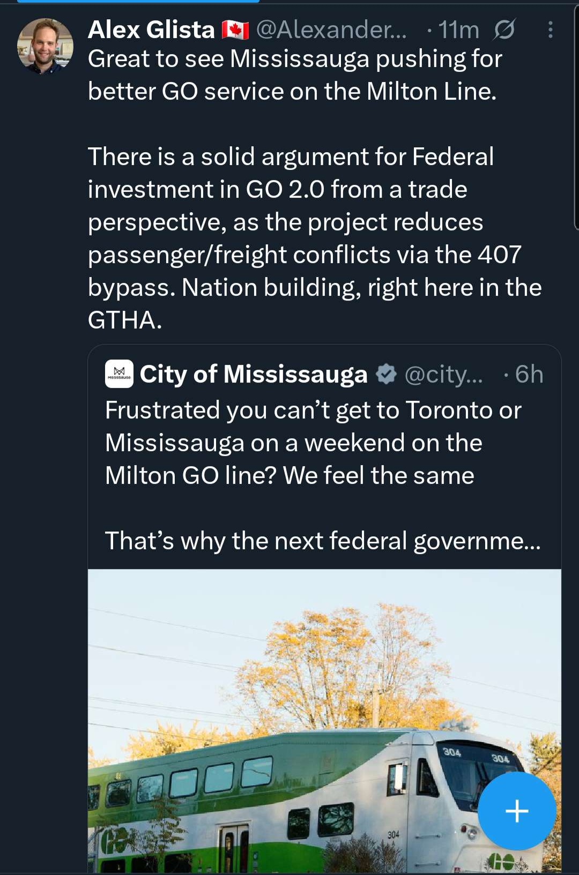Click the City of Mississauga account name
Viewport: 579px width, 875px height.
(x=254, y=374)
